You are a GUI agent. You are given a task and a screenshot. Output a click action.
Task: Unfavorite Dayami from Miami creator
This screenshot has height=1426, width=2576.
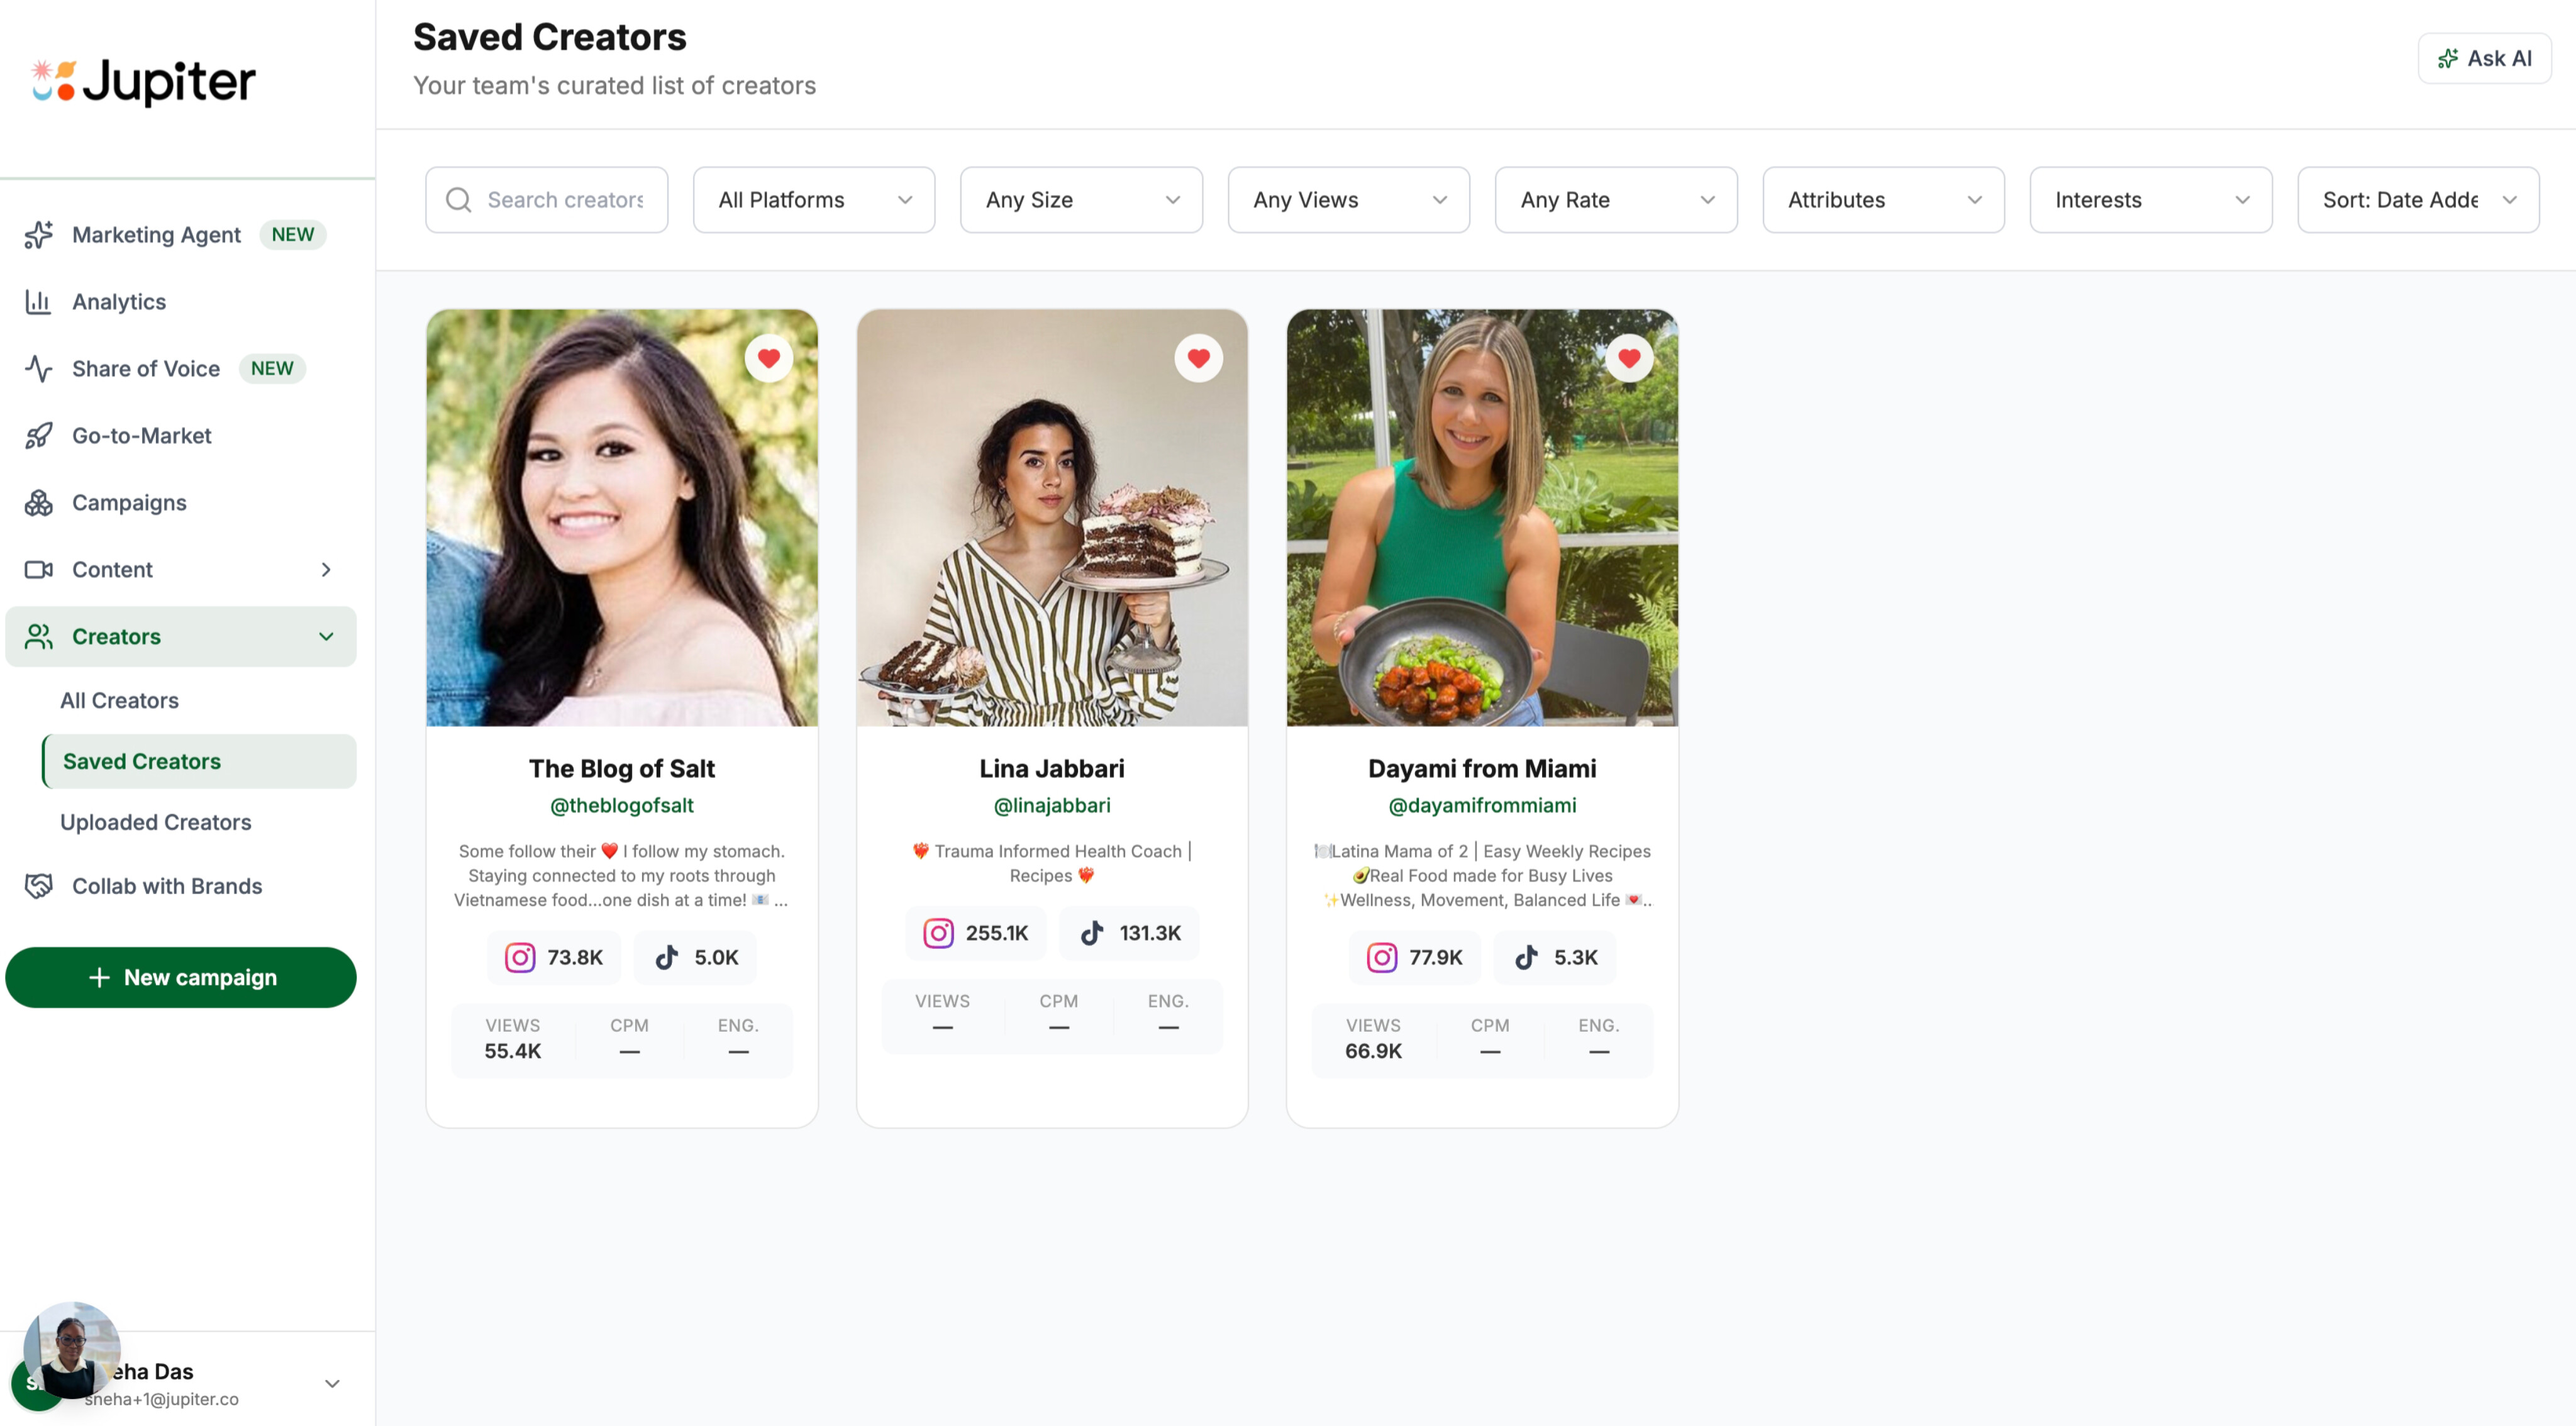[1628, 358]
